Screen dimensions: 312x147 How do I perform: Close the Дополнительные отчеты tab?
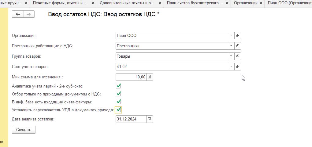(160, 3)
